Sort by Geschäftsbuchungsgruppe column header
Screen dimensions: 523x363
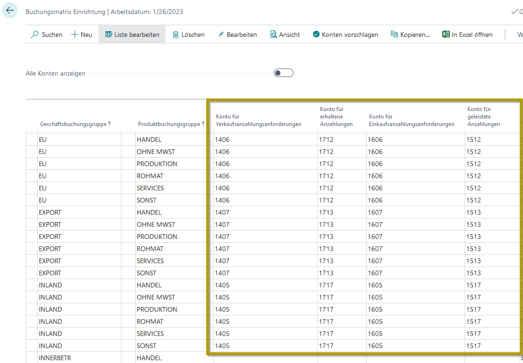pyautogui.click(x=75, y=124)
